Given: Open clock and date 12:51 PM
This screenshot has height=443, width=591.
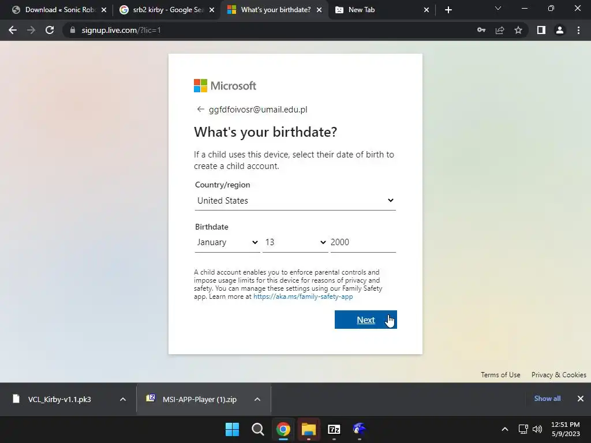Looking at the screenshot, I should click(566, 429).
